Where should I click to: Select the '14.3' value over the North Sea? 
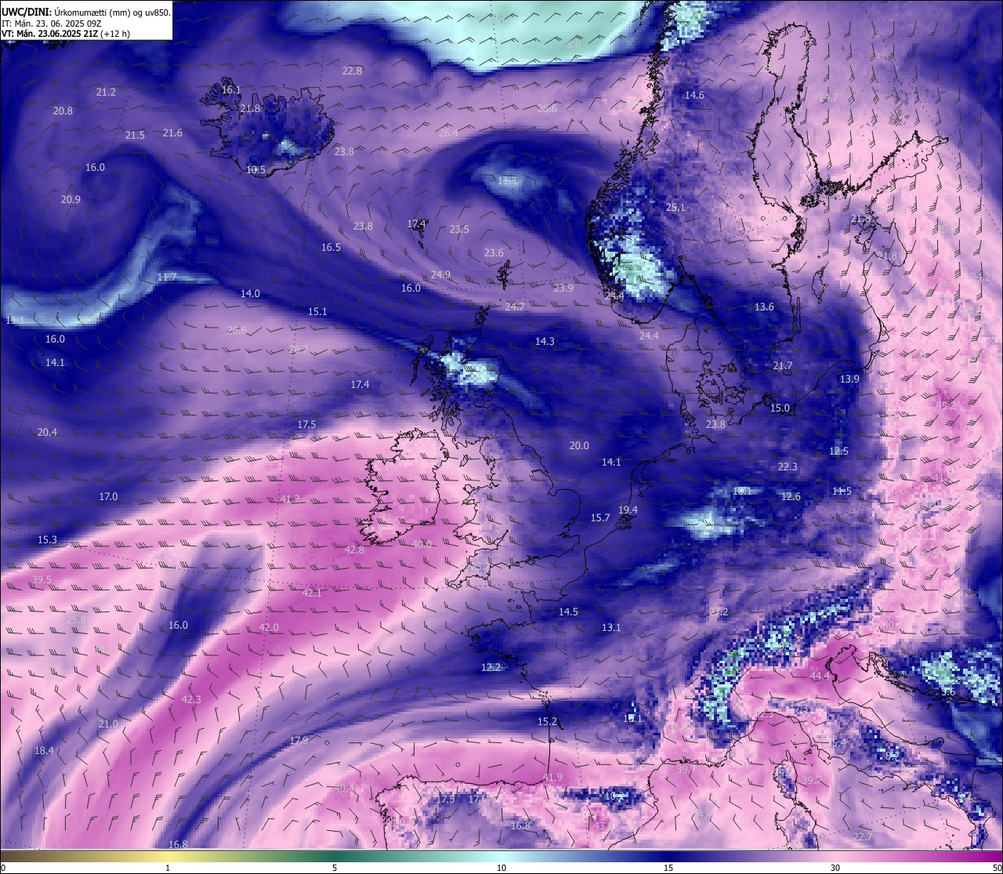point(545,342)
